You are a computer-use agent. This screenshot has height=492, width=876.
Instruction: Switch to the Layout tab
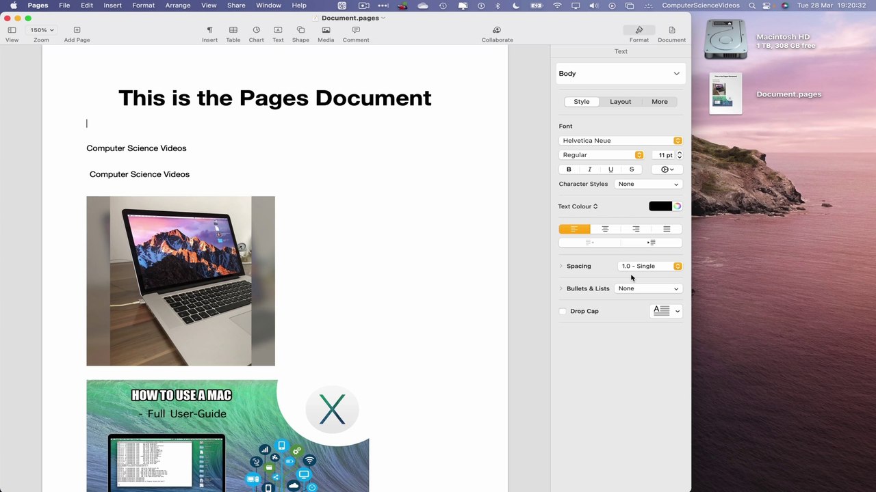[x=621, y=102]
